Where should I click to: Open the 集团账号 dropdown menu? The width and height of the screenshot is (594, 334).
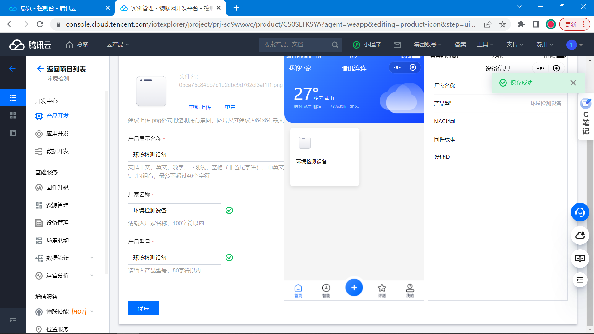[x=428, y=45]
